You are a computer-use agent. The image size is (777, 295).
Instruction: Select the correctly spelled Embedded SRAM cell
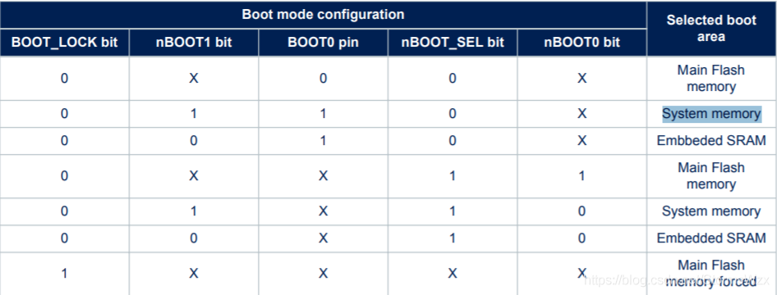pos(711,238)
